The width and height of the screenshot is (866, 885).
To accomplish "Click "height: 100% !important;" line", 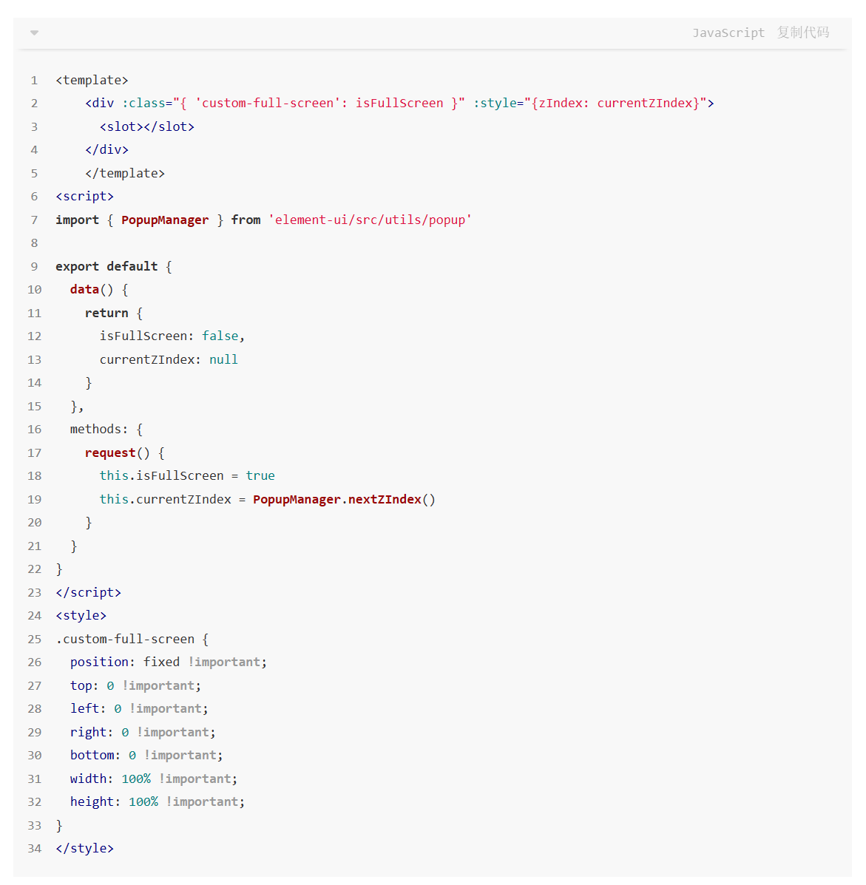I will pyautogui.click(x=158, y=802).
